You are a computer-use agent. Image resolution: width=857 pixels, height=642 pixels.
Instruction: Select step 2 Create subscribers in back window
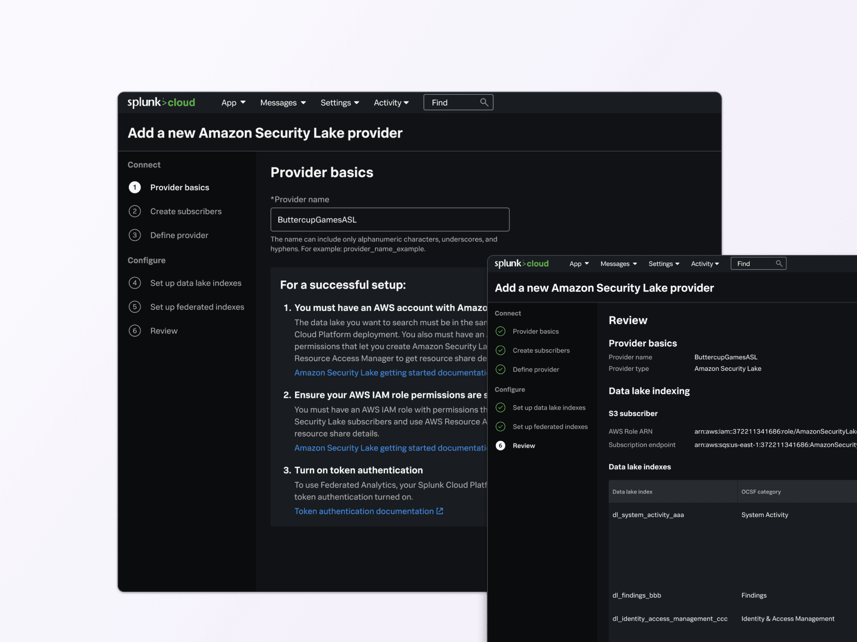click(186, 211)
